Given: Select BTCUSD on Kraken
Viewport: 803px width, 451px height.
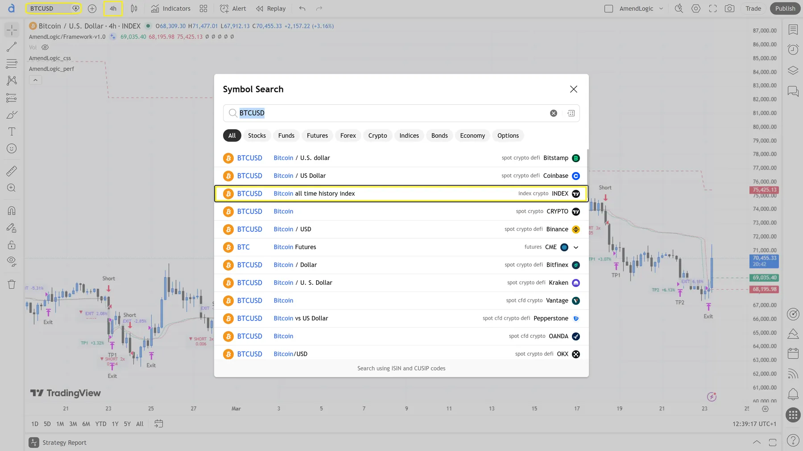Looking at the screenshot, I should tap(401, 283).
